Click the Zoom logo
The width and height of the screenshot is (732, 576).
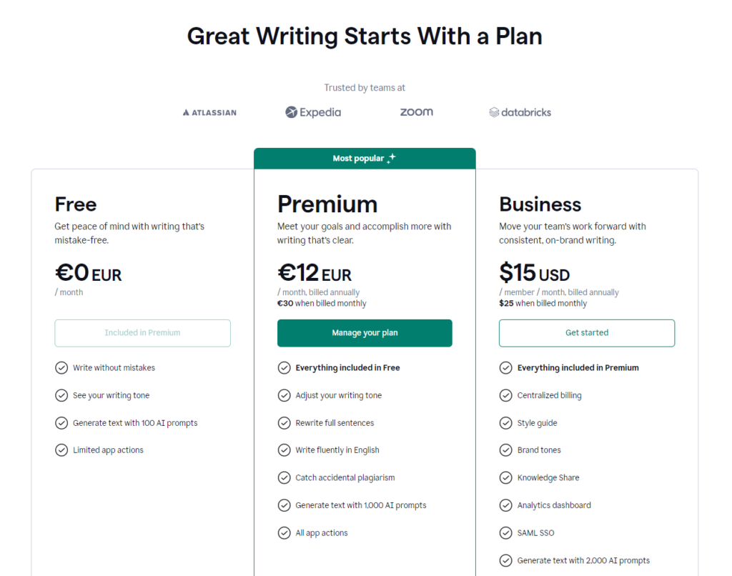416,112
